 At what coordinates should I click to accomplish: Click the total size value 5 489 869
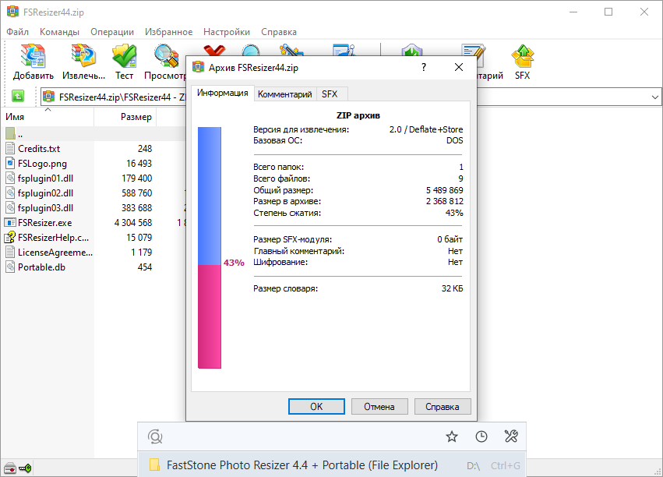(444, 190)
